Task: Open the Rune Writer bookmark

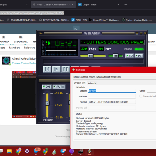Action: [x=104, y=20]
